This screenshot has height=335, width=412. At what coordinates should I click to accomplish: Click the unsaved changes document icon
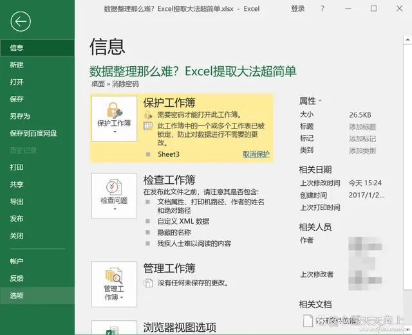(148, 283)
